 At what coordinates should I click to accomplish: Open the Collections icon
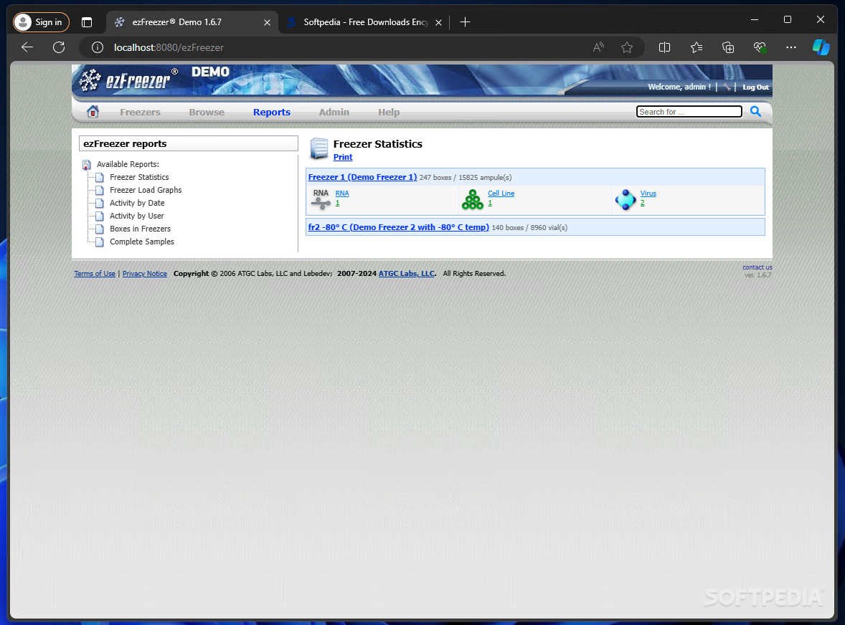[728, 47]
